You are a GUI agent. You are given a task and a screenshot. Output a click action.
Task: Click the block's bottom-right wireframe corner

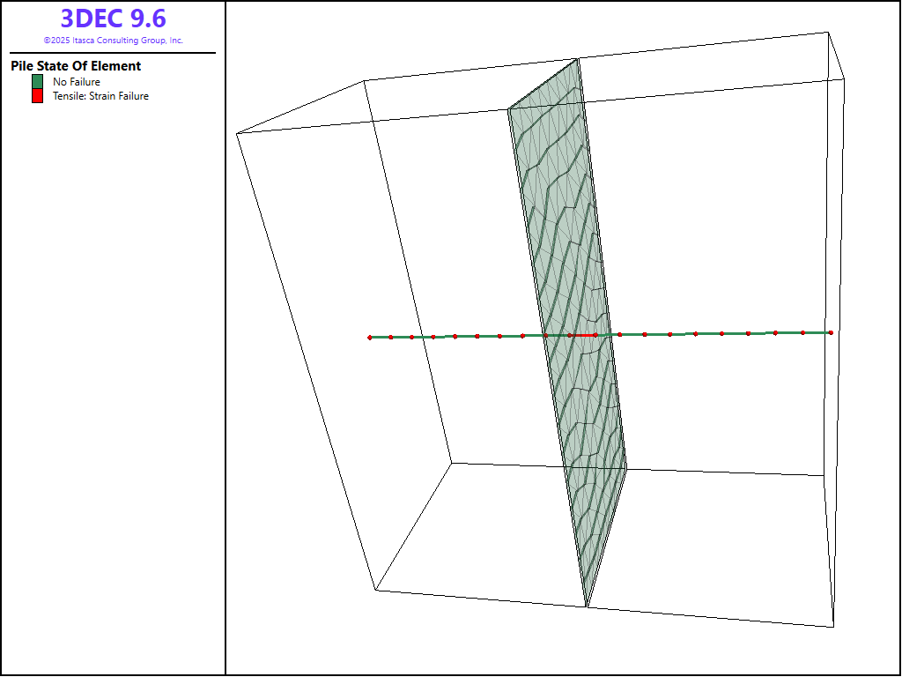(x=833, y=627)
